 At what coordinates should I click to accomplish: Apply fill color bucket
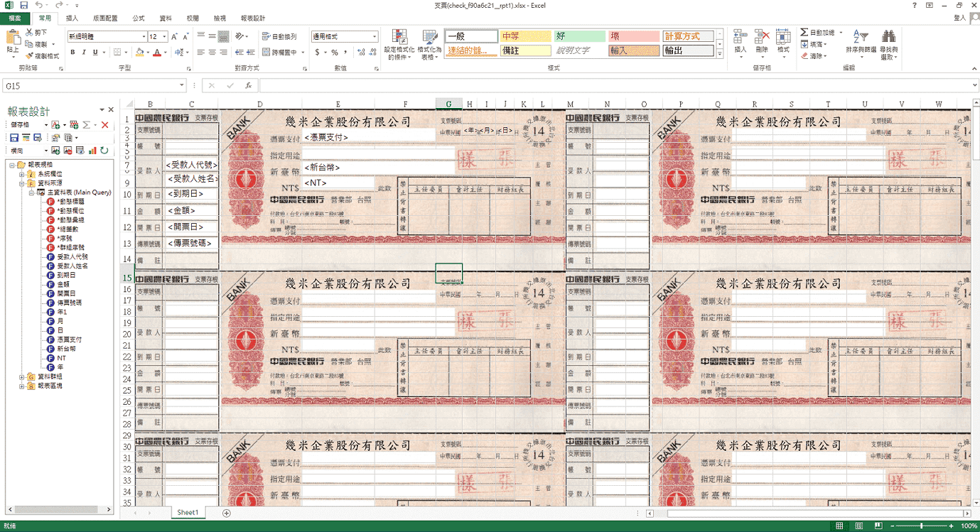(139, 52)
